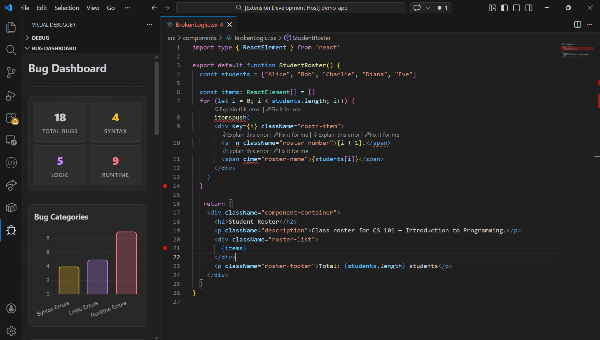Viewport: 600px width, 340px height.
Task: Toggle the primary side bar visibility
Action: (504, 8)
